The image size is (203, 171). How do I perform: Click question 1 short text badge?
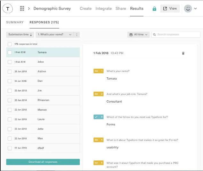[x=98, y=71]
